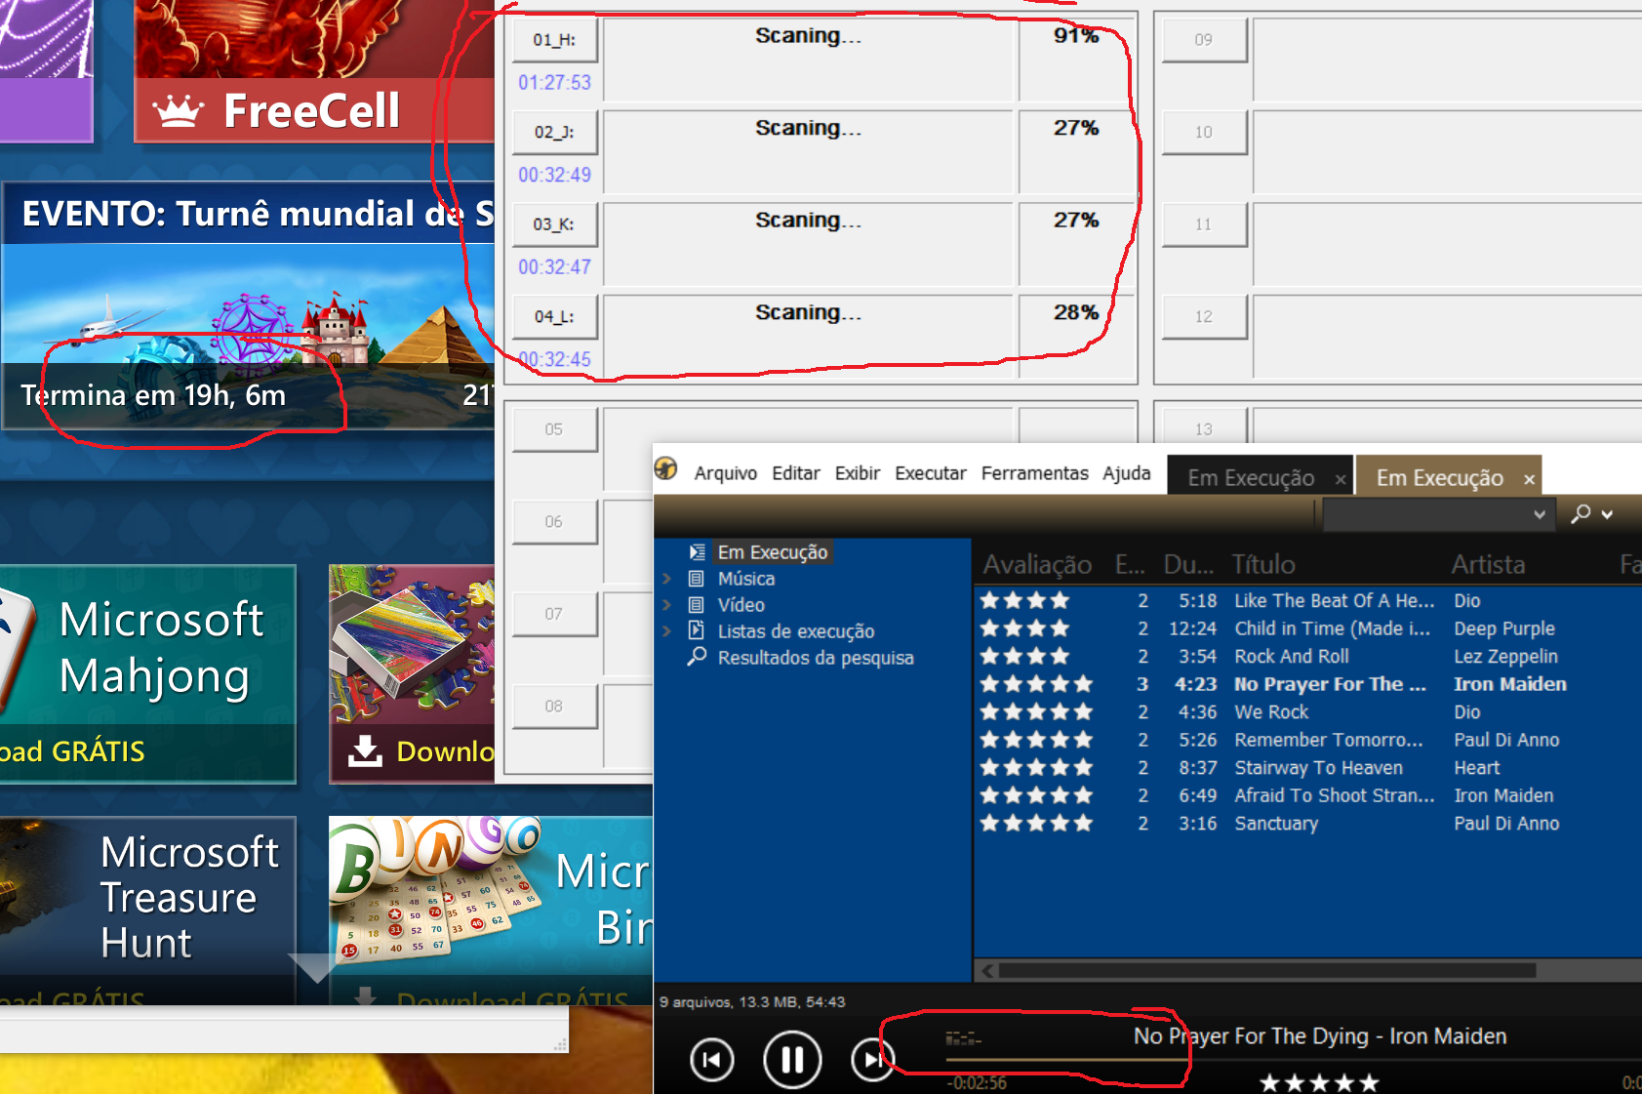Click the Lez Zeppelin artist cell
1642x1094 pixels.
1505,657
